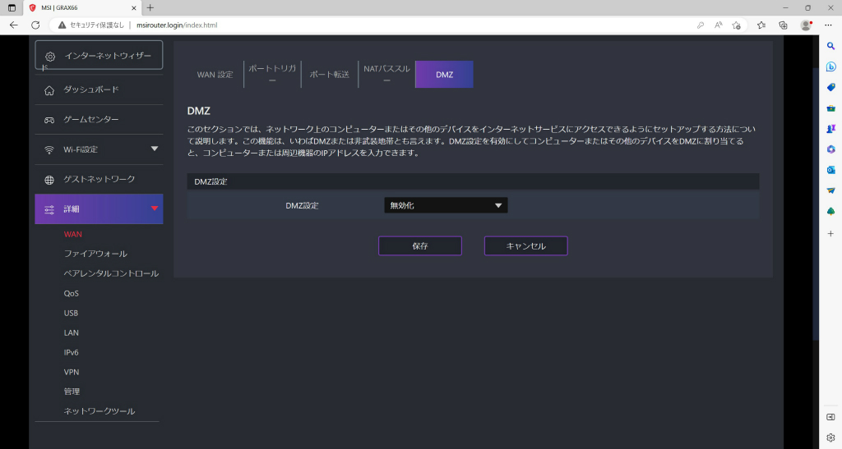Open ゲームセンター gamepad icon
This screenshot has height=449, width=842.
(49, 120)
